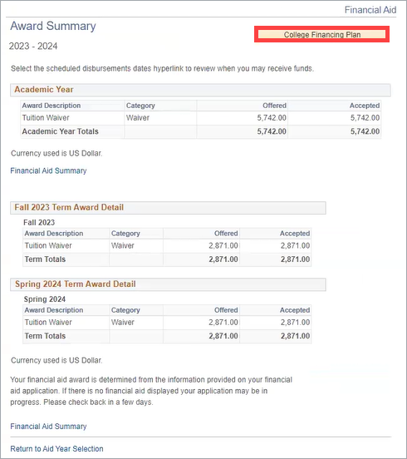The height and width of the screenshot is (459, 407).
Task: Go to Return to Aid Year Selection
Action: (x=56, y=449)
